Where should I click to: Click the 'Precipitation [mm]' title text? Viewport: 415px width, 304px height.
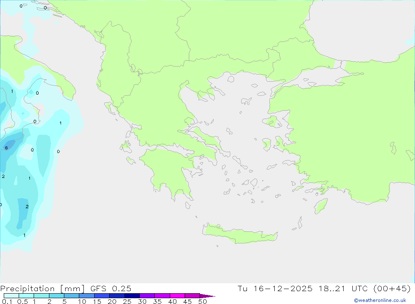(42, 289)
